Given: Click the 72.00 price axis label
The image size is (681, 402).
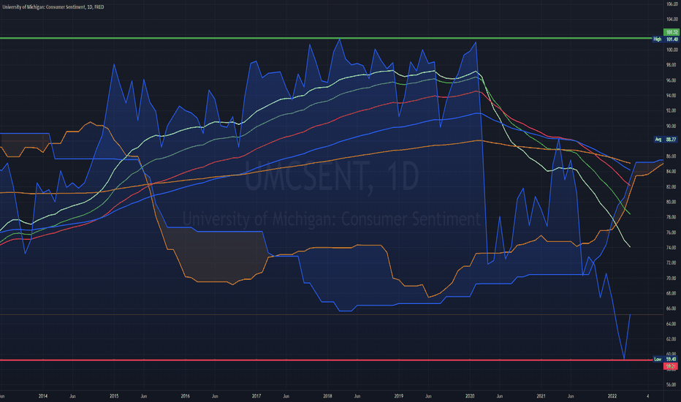Looking at the screenshot, I should coord(672,263).
